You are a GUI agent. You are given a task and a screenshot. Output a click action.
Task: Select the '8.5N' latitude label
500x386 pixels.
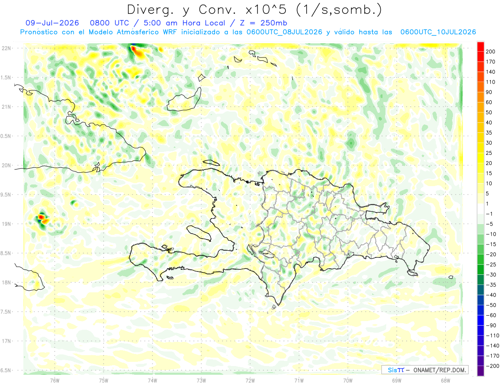5,253
